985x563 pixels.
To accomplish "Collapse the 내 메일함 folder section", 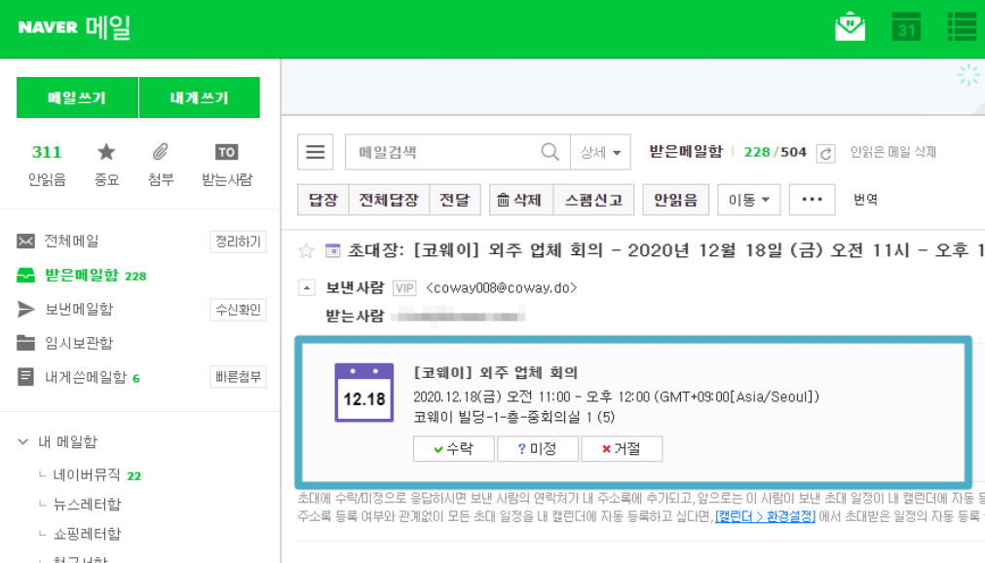I will tap(23, 441).
